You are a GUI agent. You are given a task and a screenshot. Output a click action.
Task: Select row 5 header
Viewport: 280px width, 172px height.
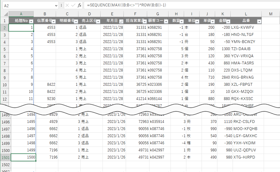coord(5,49)
